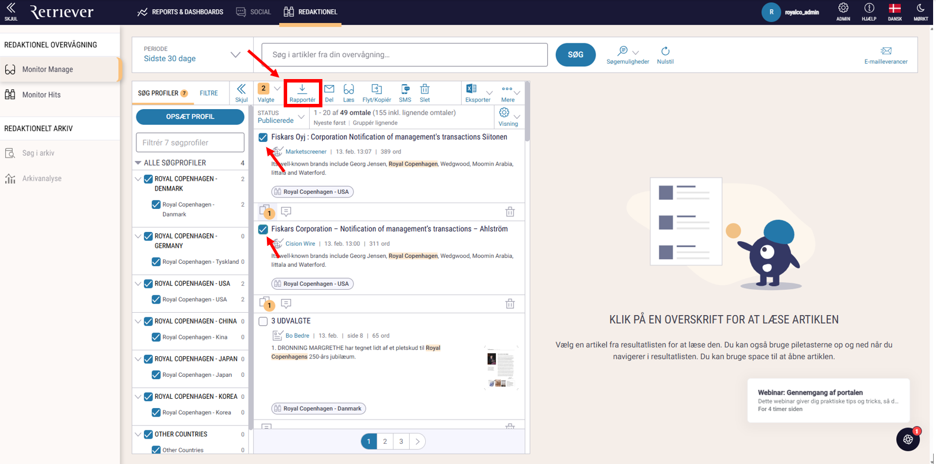This screenshot has height=464, width=936.
Task: Open the Status Publicerede dropdown
Action: (281, 117)
